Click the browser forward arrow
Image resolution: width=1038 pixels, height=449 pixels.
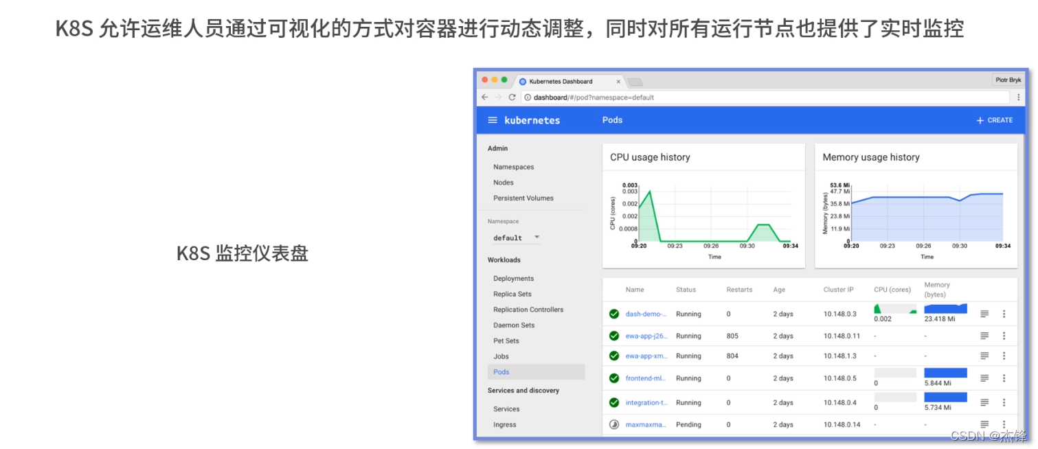coord(499,97)
